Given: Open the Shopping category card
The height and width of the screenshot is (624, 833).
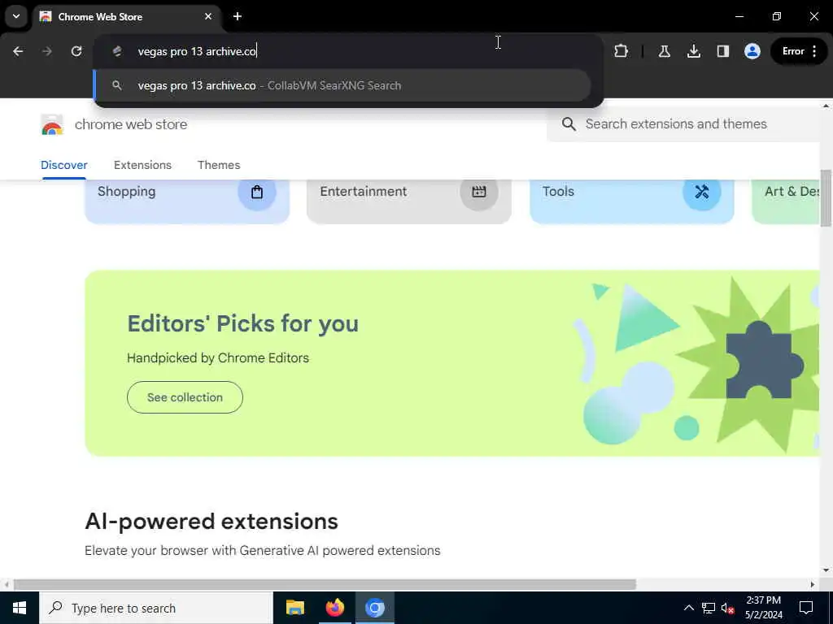Looking at the screenshot, I should click(x=187, y=201).
